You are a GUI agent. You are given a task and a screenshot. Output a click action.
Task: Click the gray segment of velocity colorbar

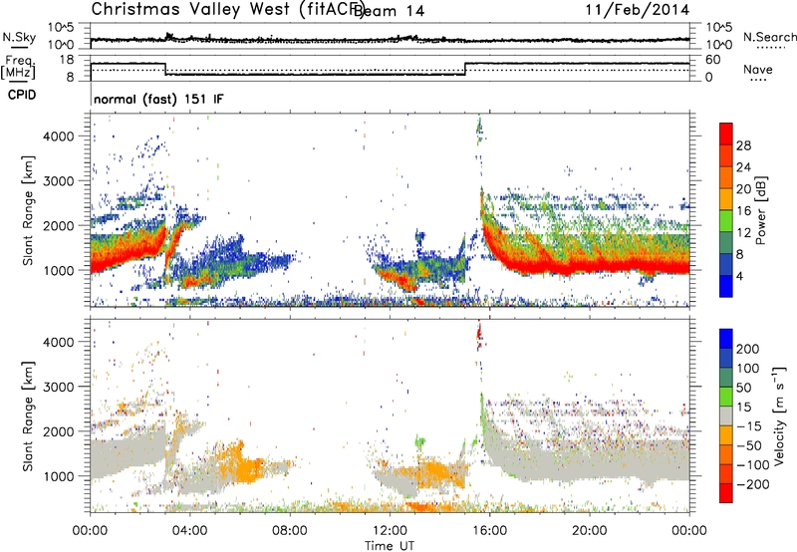point(726,415)
